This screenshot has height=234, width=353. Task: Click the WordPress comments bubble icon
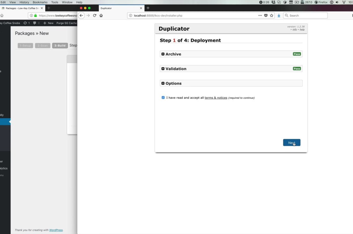coord(34,23)
